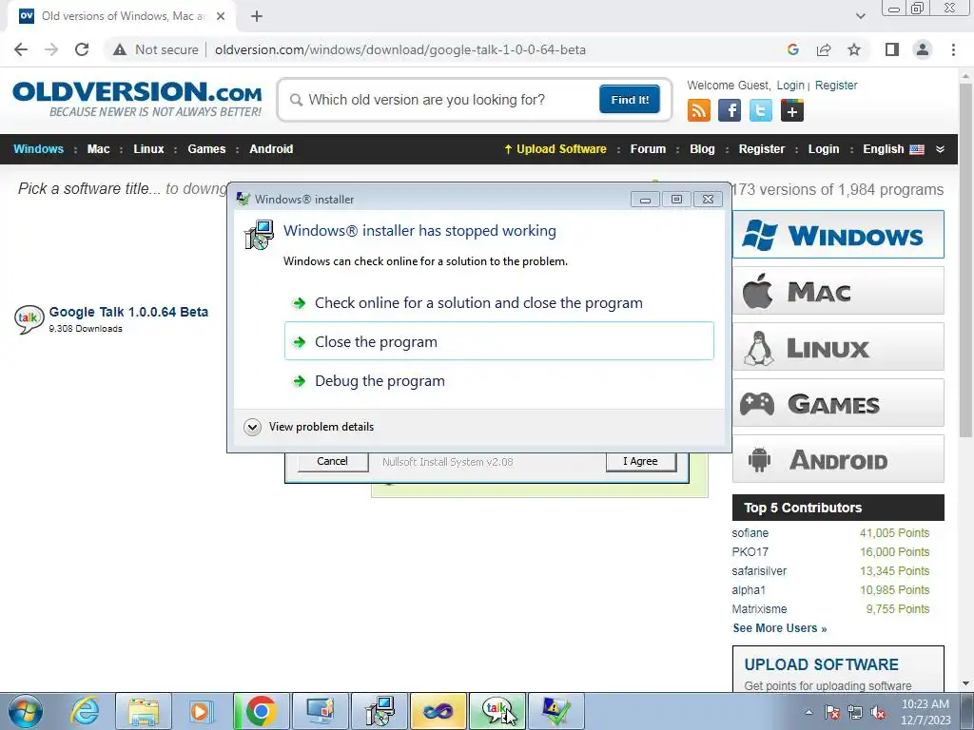Show hidden system tray icons
Screen dimensions: 974x730
(x=808, y=712)
